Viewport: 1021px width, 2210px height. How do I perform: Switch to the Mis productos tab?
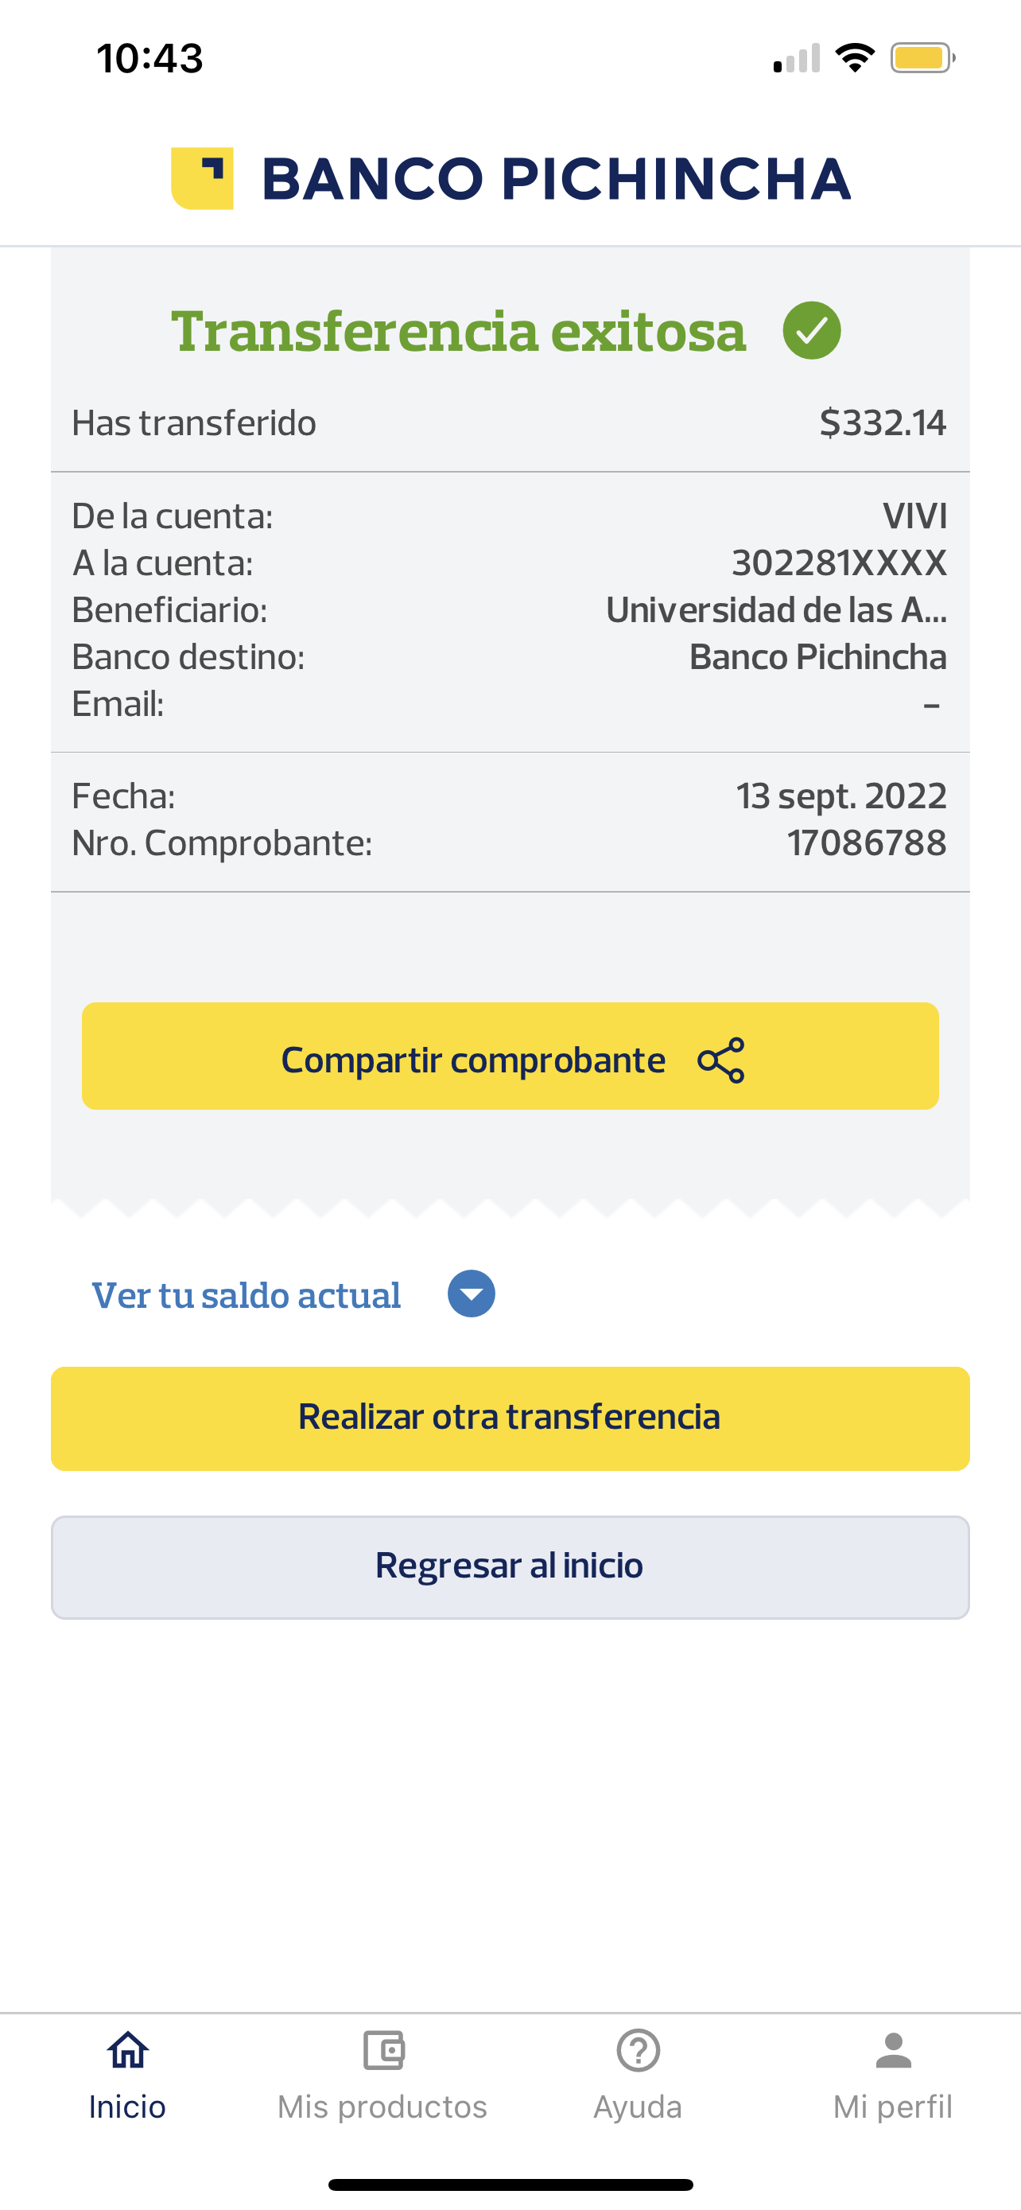[x=382, y=2107]
